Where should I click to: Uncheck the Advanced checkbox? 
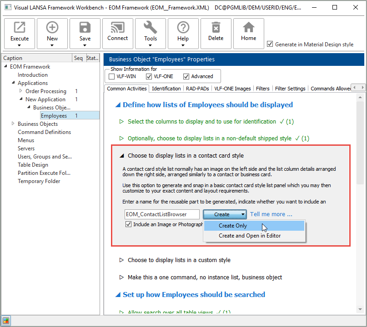186,76
